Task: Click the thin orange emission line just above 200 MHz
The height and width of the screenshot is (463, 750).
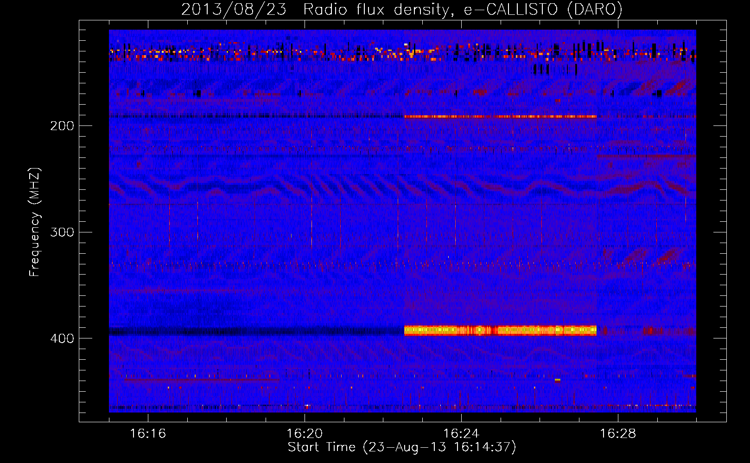Action: [x=500, y=116]
